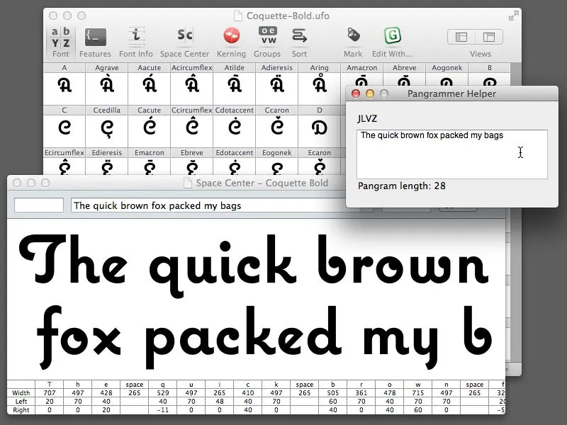Viewport: 567px width, 425px height.
Task: Toggle the right segment of Views control
Action: [x=488, y=37]
